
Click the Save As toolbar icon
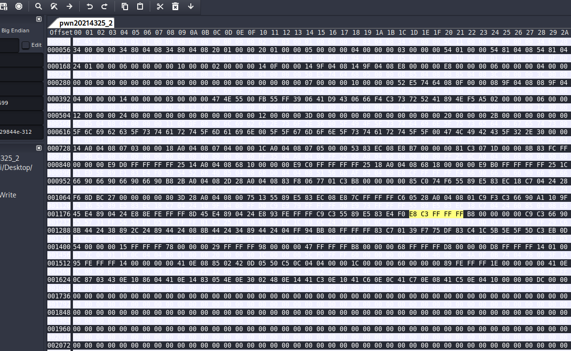(x=4, y=6)
